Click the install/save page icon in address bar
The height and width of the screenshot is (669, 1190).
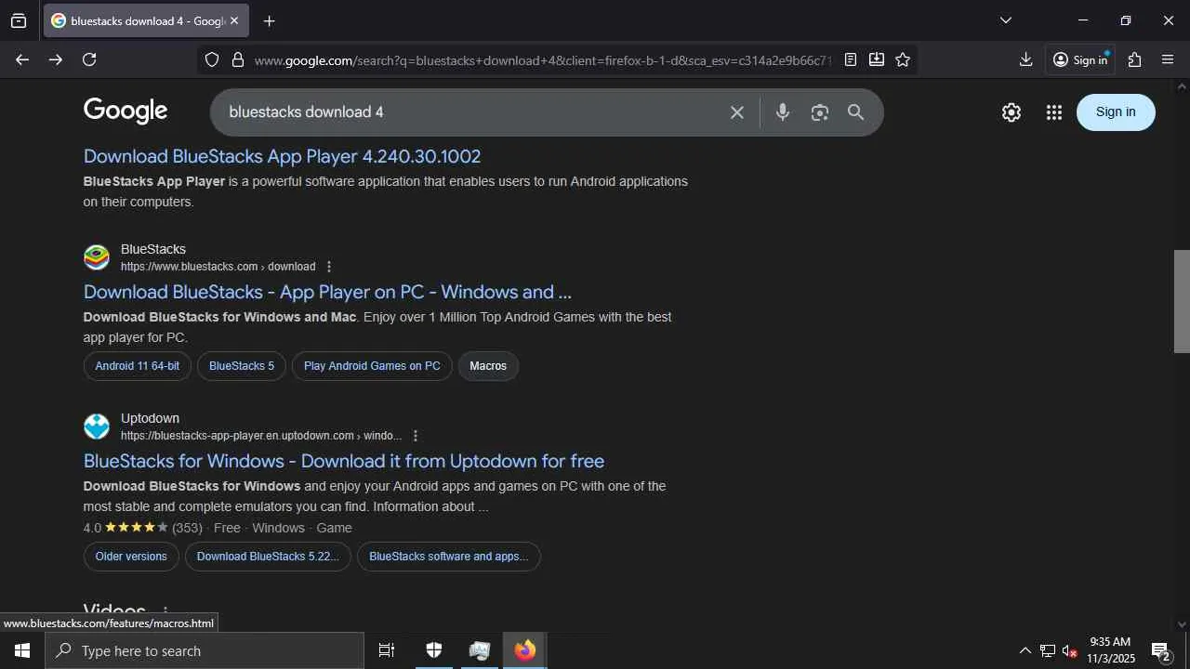(877, 59)
